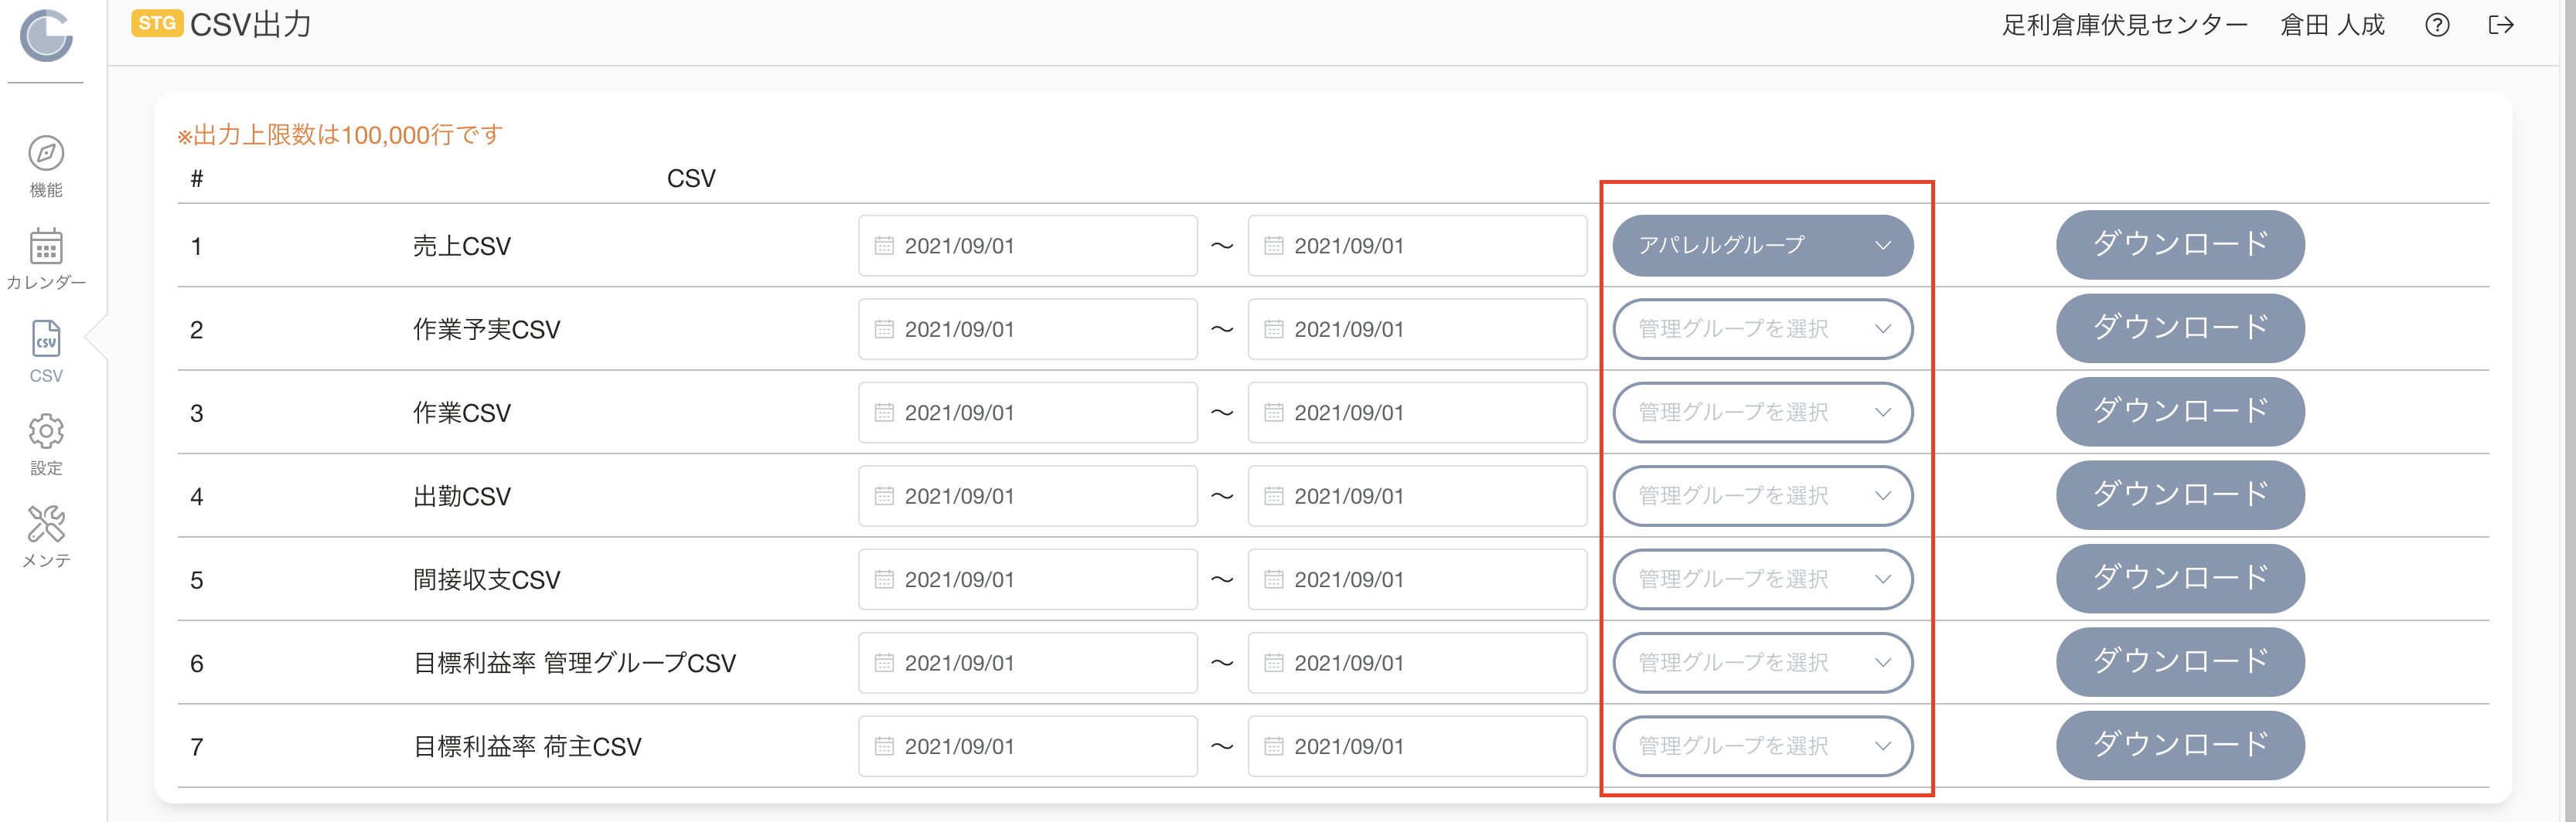2576x822 pixels.
Task: Click the help question mark icon
Action: [2437, 25]
